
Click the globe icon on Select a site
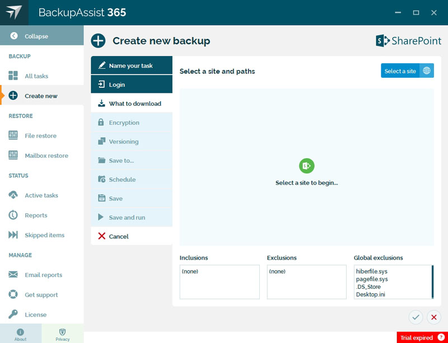tap(427, 71)
